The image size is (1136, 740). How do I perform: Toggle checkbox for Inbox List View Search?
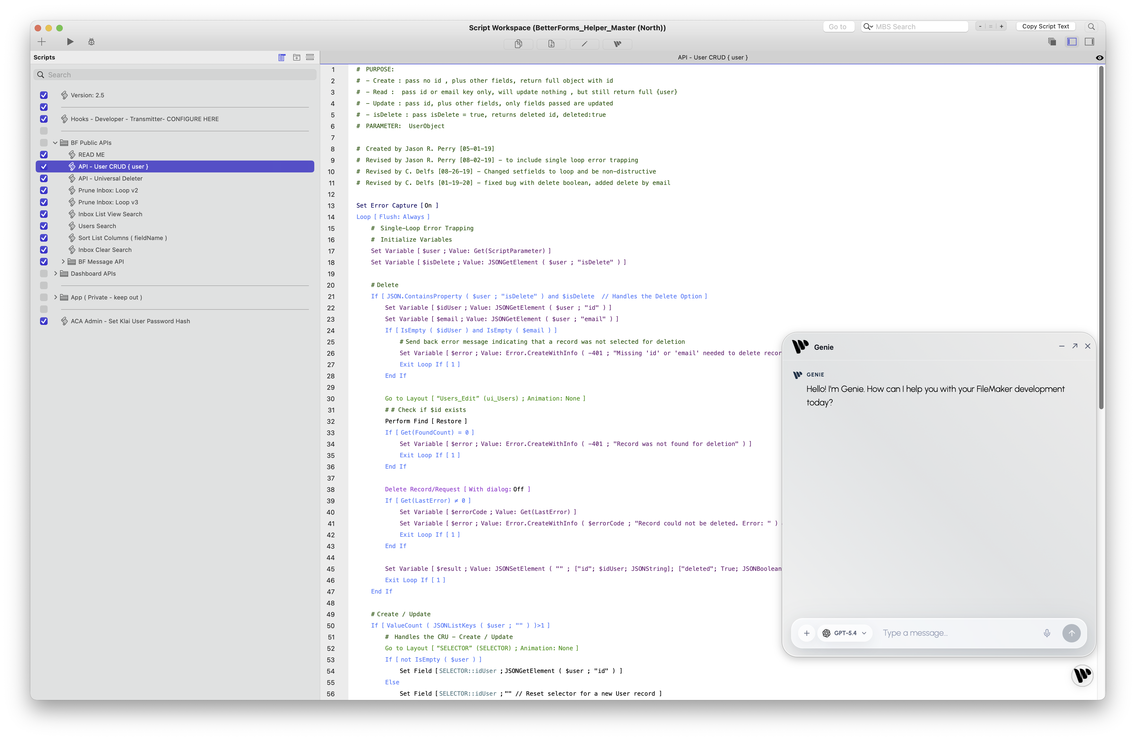point(44,215)
